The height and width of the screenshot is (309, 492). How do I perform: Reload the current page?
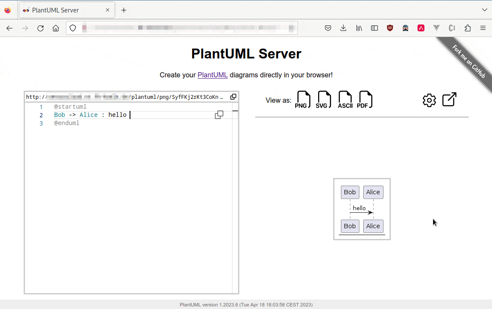tap(40, 28)
